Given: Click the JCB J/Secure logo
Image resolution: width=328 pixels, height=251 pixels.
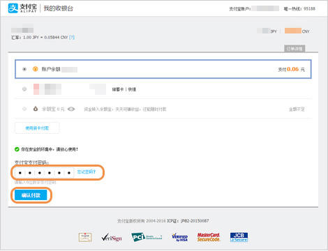Looking at the screenshot, I should click(239, 237).
